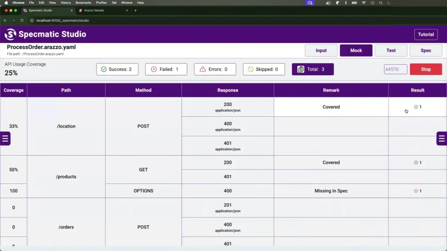Click the failed result icon for OPTIONS 400
447x251 pixels.
(x=416, y=191)
